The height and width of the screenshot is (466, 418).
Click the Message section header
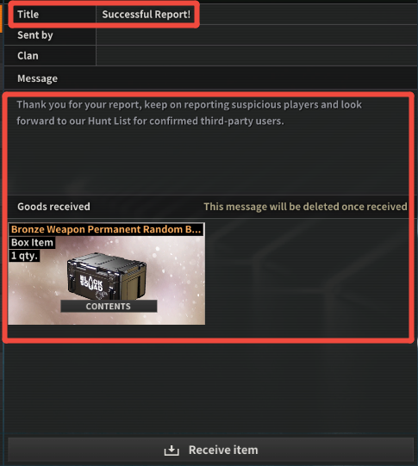tap(37, 78)
